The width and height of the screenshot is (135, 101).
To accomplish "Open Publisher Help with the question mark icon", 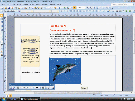I will pyautogui.click(x=94, y=8).
